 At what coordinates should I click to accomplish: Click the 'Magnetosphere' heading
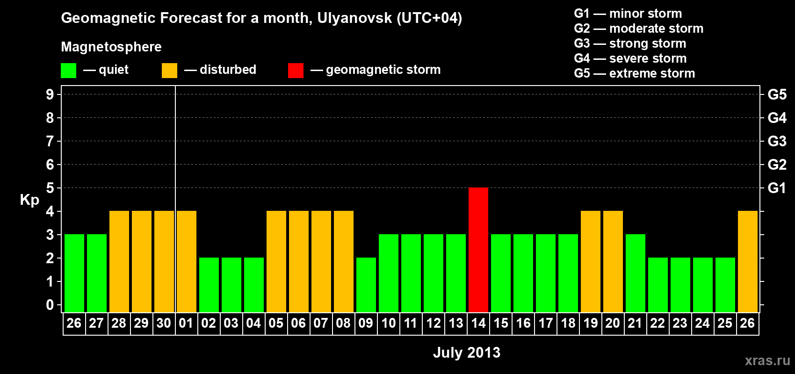click(x=111, y=47)
